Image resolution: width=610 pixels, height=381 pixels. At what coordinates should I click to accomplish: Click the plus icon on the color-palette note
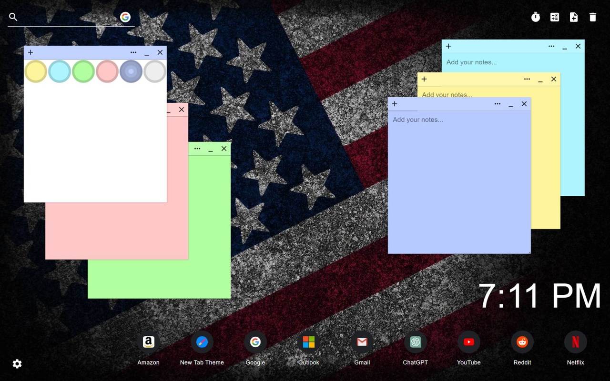tap(30, 52)
